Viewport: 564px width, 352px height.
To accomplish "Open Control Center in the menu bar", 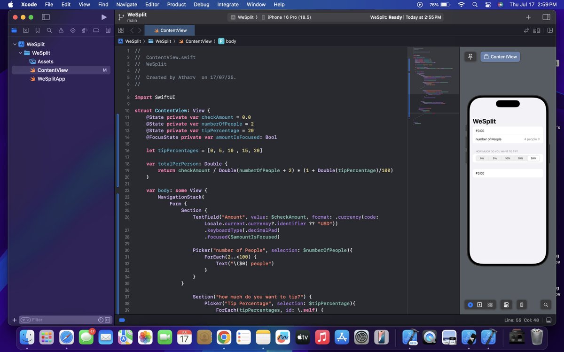I will pos(487,4).
